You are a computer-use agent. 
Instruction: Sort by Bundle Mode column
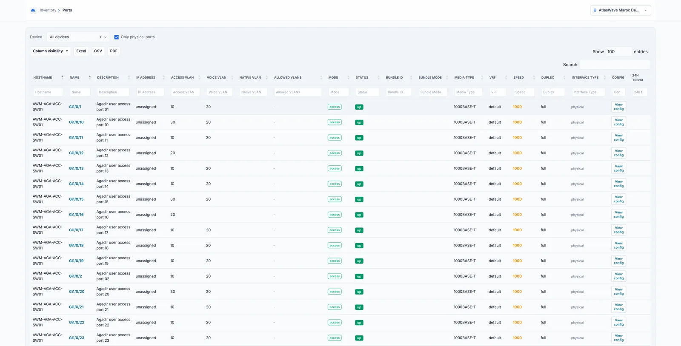tap(433, 78)
